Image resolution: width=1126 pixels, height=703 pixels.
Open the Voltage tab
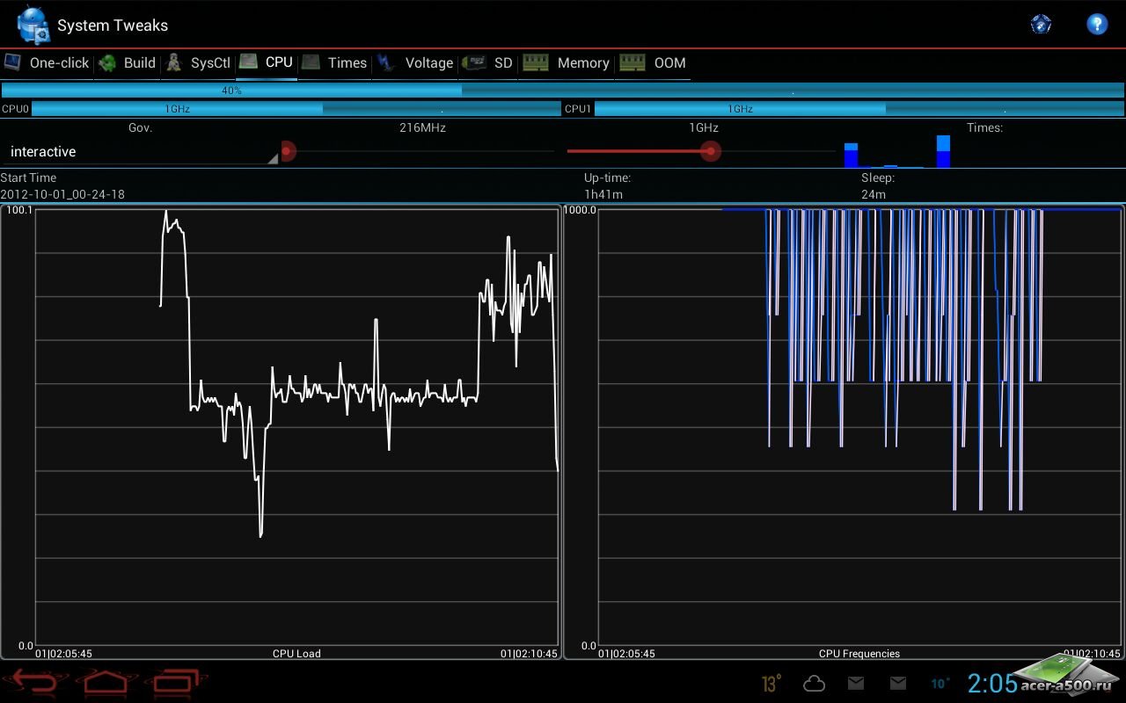[416, 63]
